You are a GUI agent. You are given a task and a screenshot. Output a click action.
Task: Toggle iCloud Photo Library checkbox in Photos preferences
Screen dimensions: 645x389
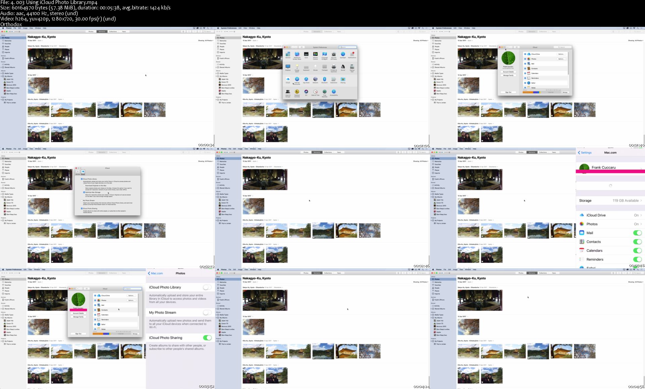click(x=82, y=179)
